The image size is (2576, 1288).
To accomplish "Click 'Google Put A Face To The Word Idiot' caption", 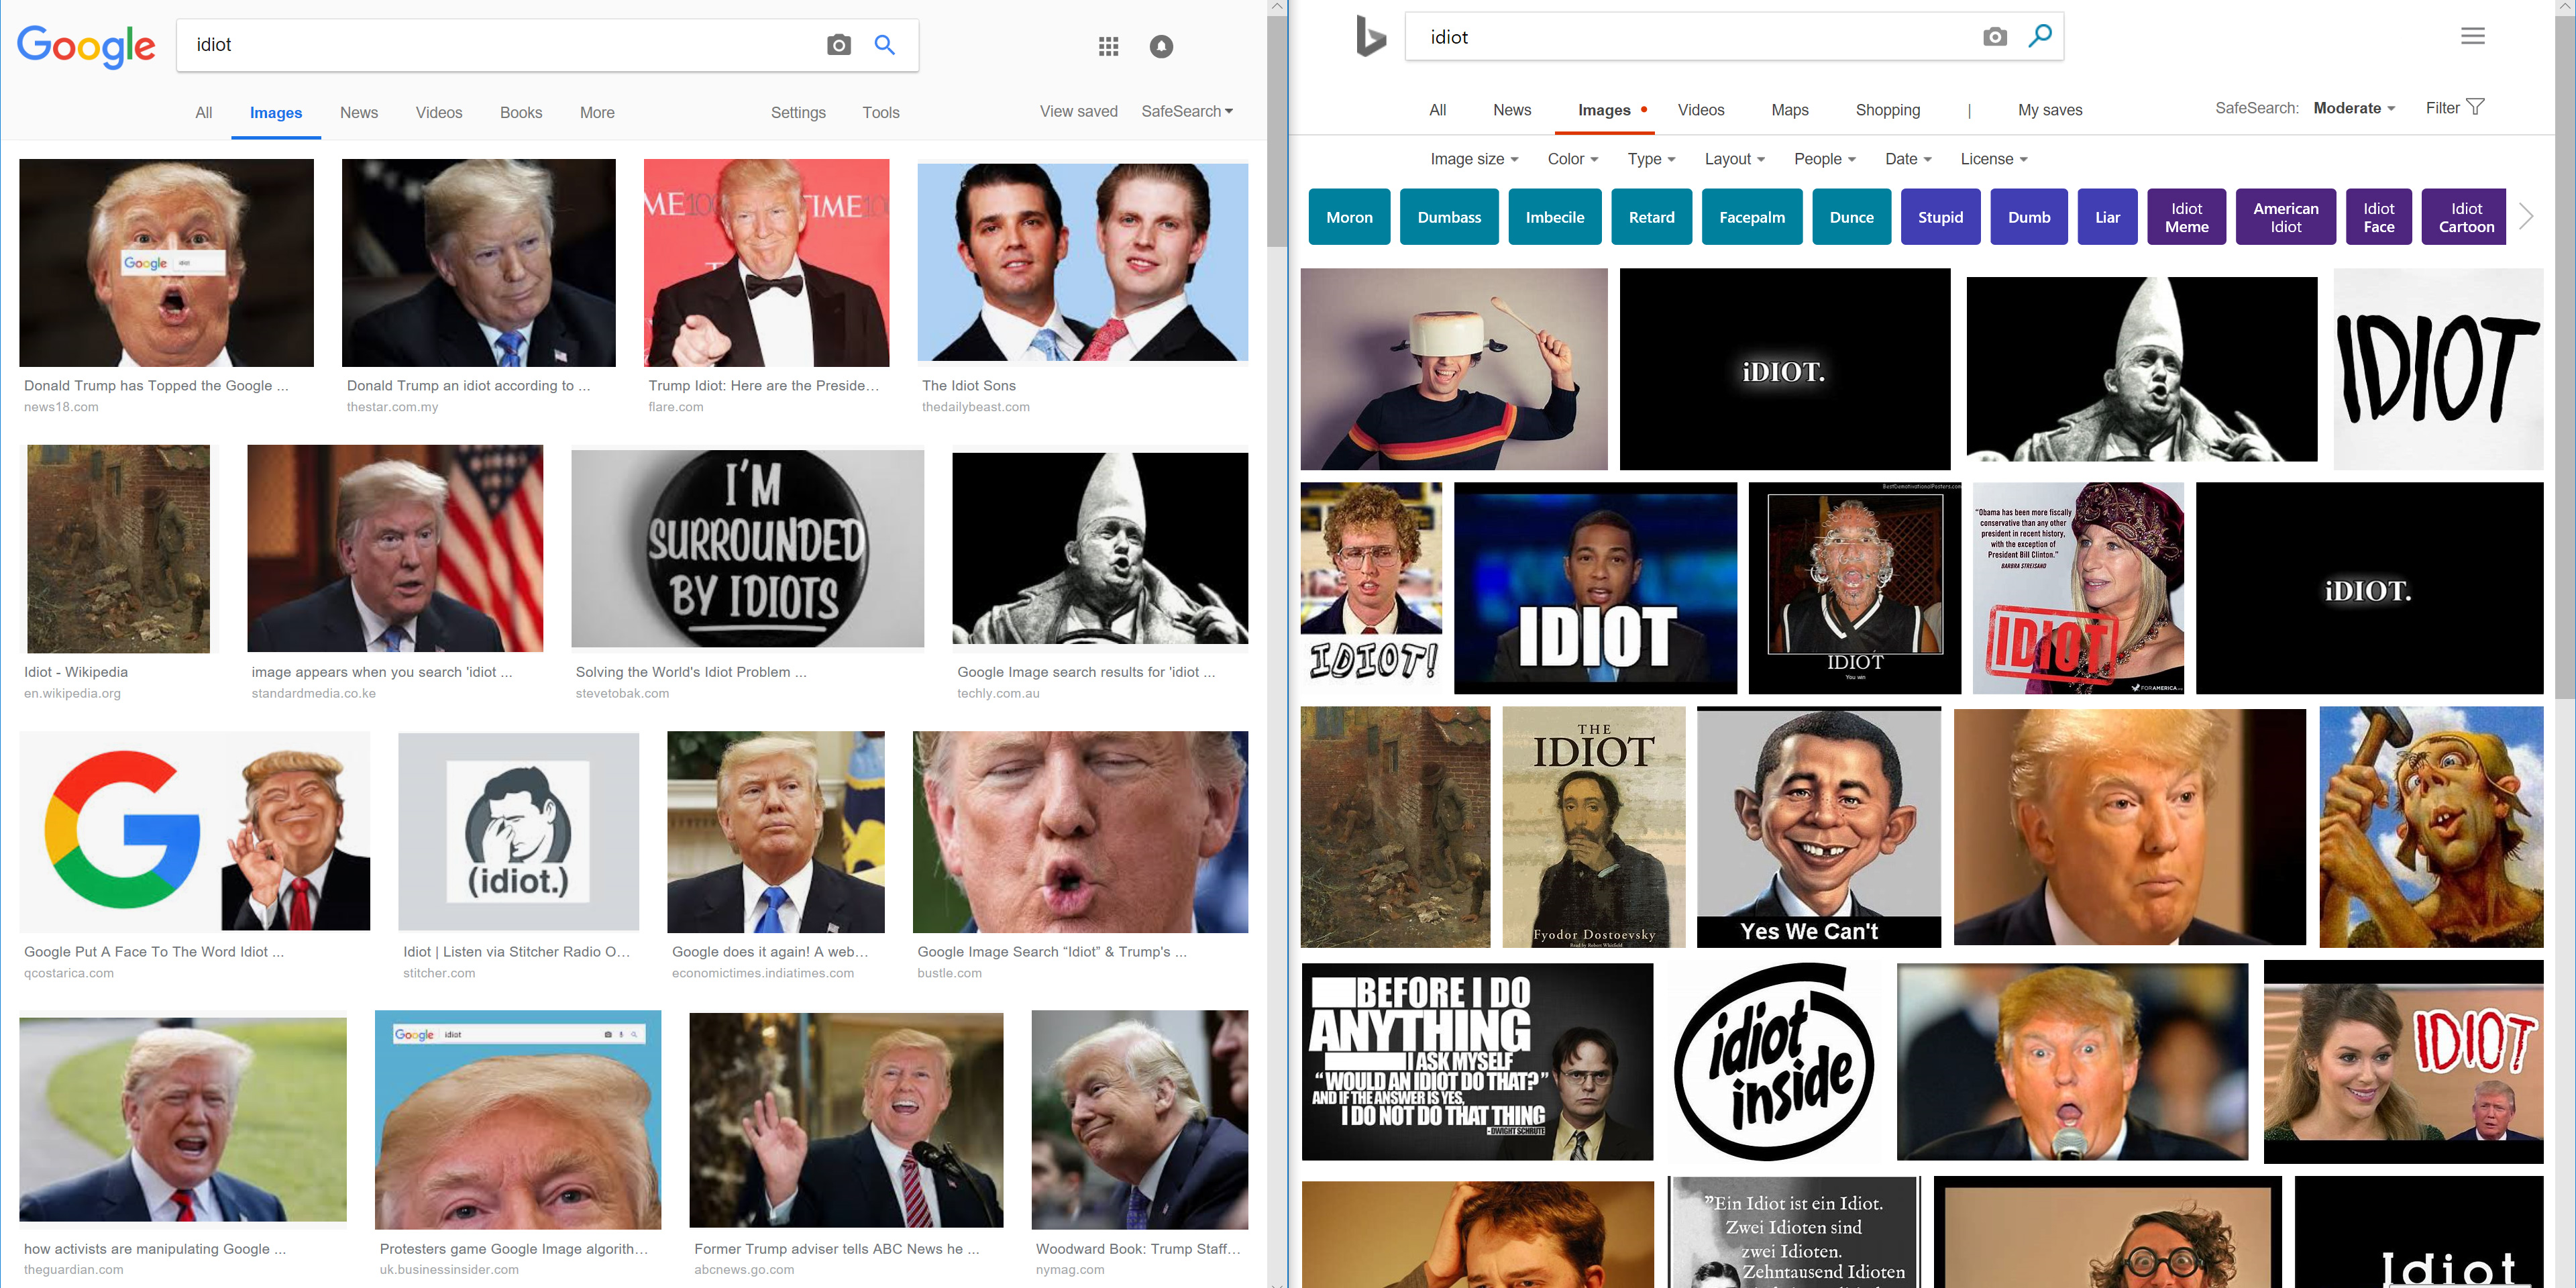I will click(154, 952).
